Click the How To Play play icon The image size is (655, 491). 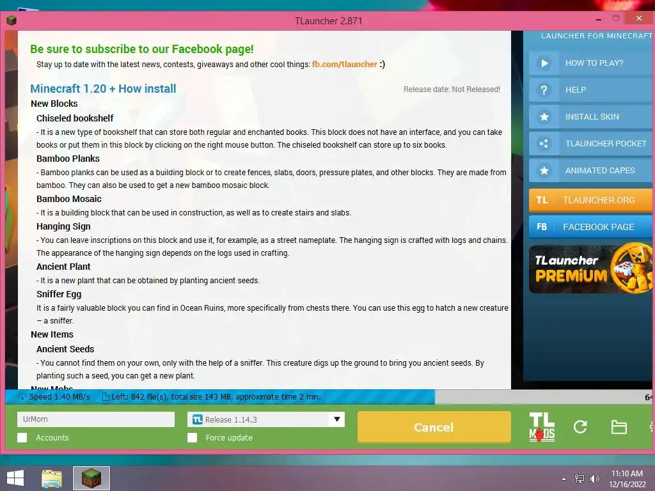click(x=544, y=63)
